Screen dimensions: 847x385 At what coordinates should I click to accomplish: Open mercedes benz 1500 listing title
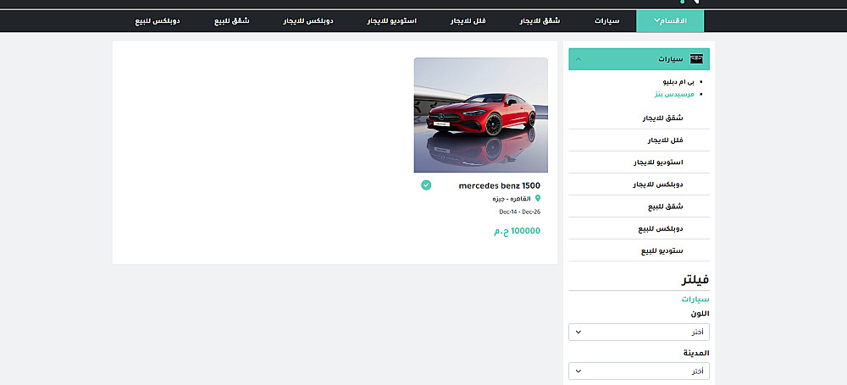499,186
